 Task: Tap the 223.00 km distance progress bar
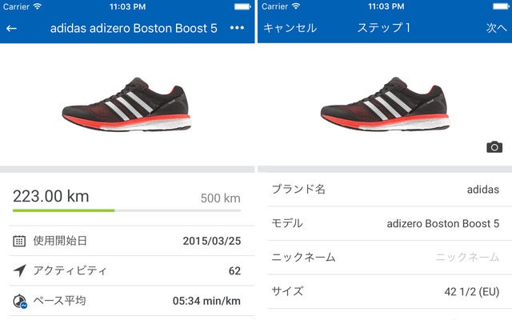[127, 210]
